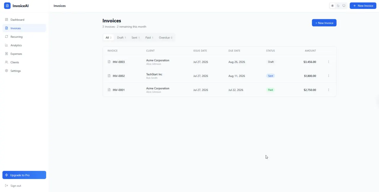Show the Paid invoices tab
Screen dimensions: 379x192
tap(149, 38)
